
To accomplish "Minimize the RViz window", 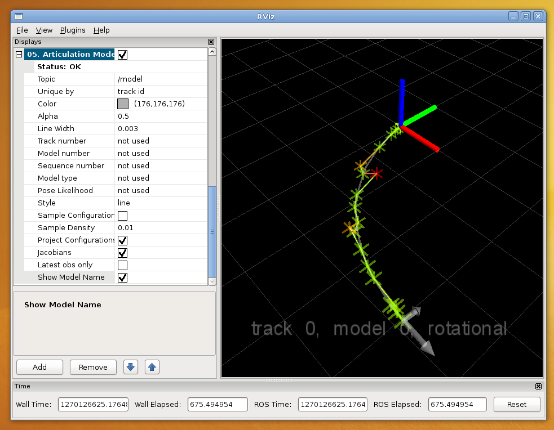I will click(513, 16).
